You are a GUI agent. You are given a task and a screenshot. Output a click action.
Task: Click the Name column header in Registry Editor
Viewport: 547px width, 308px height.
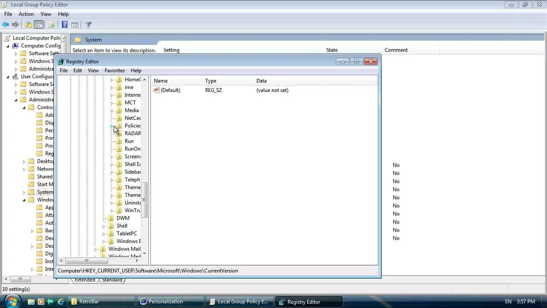[x=177, y=81]
